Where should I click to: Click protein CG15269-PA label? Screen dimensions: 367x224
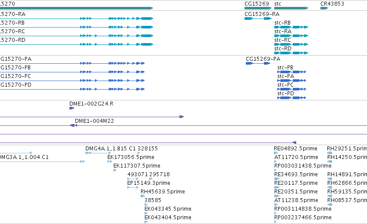click(263, 59)
